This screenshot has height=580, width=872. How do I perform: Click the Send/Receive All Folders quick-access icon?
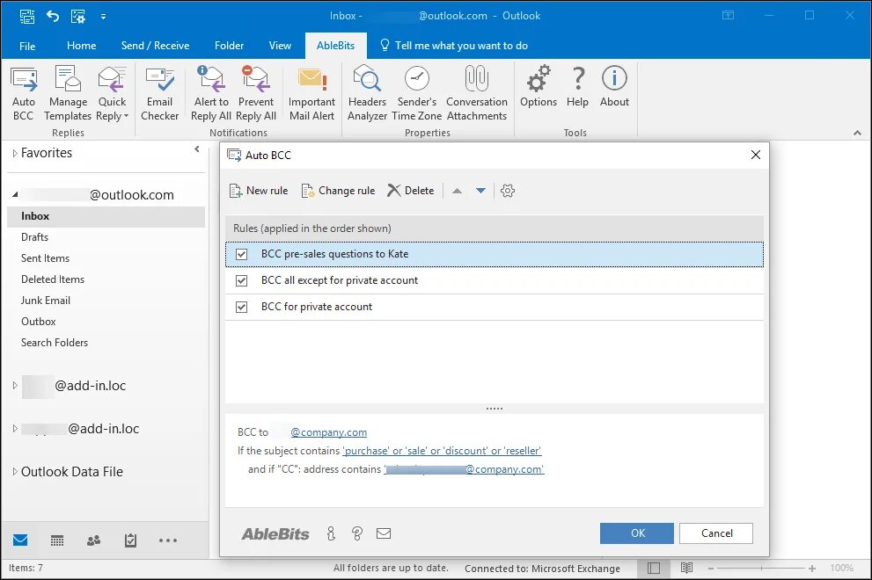[x=26, y=16]
